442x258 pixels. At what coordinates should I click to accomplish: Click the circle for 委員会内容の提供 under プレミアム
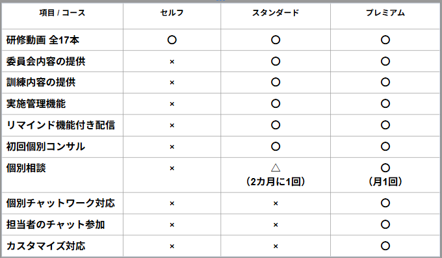click(385, 61)
